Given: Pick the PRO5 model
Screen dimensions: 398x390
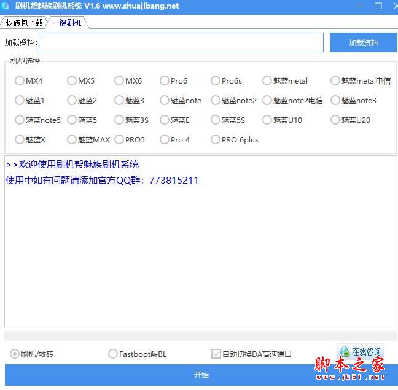Looking at the screenshot, I should pos(119,139).
